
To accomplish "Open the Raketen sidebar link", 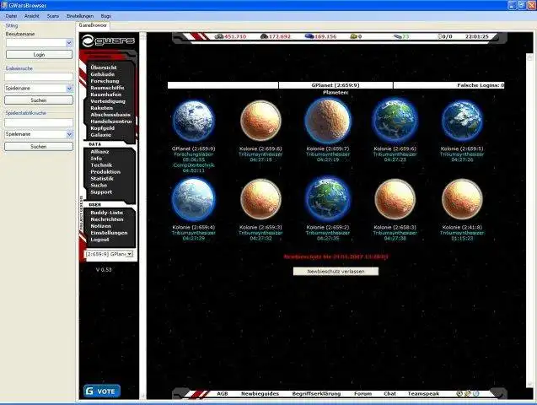I will pyautogui.click(x=101, y=108).
